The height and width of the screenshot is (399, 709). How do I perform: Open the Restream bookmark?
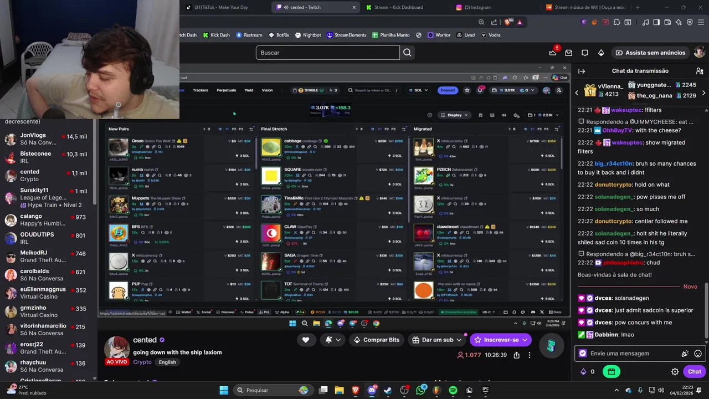point(249,35)
